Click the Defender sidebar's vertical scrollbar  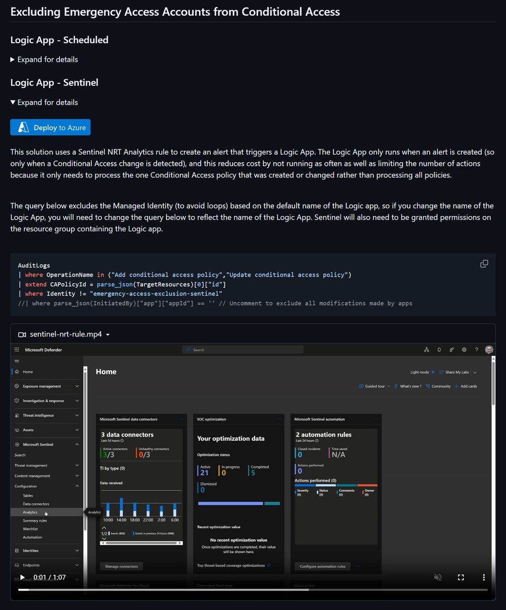[x=85, y=452]
